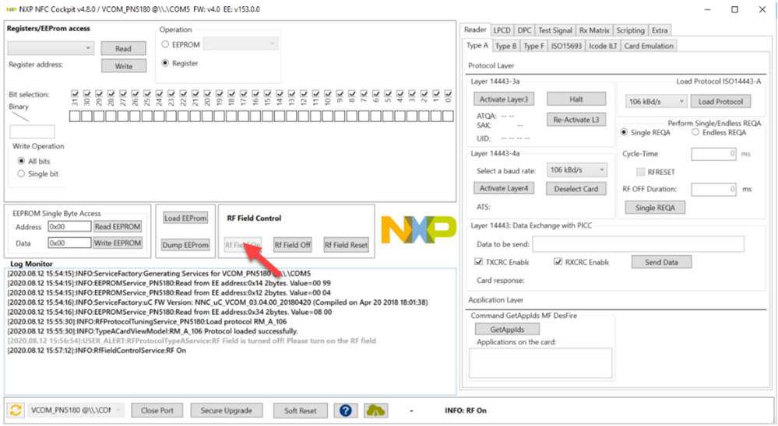778x426 pixels.
Task: Click Soft Reset button
Action: tap(300, 410)
